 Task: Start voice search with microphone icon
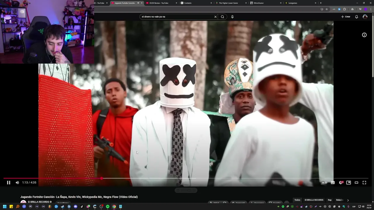232,17
